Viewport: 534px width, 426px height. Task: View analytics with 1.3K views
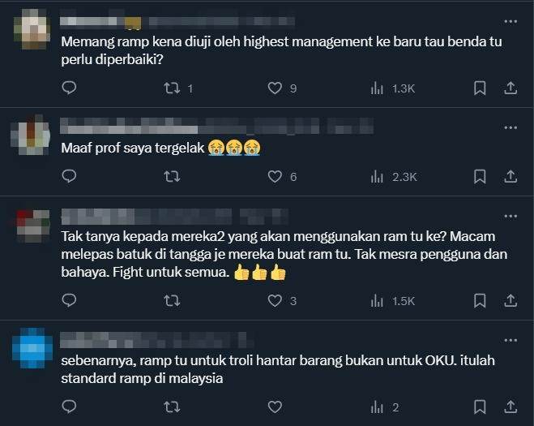pyautogui.click(x=393, y=88)
